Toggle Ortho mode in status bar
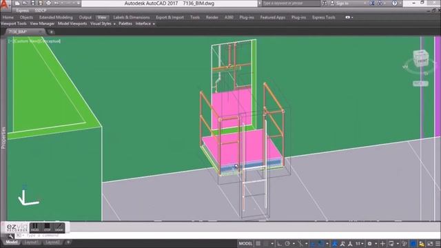Screen dimensions: 441x248 coord(279,243)
